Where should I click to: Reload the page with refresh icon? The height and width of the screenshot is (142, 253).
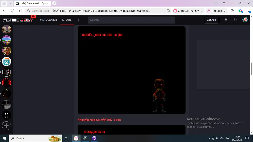(x=21, y=11)
